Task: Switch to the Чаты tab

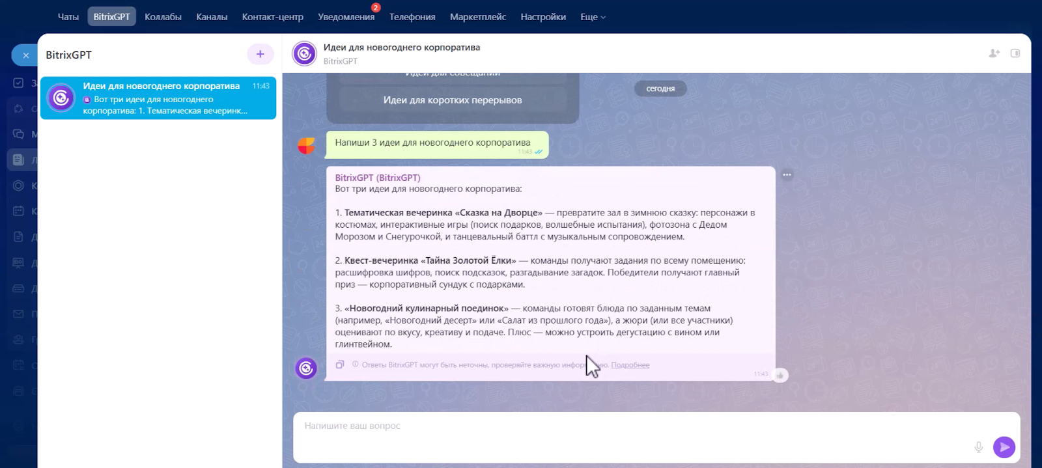Action: [68, 17]
